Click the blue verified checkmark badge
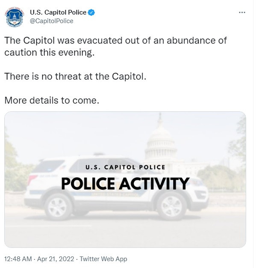The image size is (262, 268). pos(91,12)
